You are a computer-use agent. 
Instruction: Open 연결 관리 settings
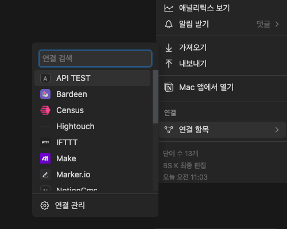(x=95, y=205)
